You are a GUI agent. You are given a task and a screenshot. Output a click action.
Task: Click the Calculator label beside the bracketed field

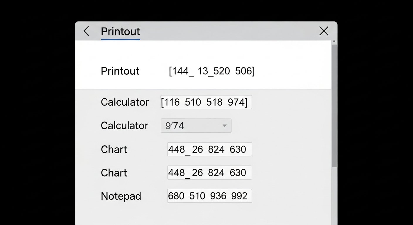(125, 102)
